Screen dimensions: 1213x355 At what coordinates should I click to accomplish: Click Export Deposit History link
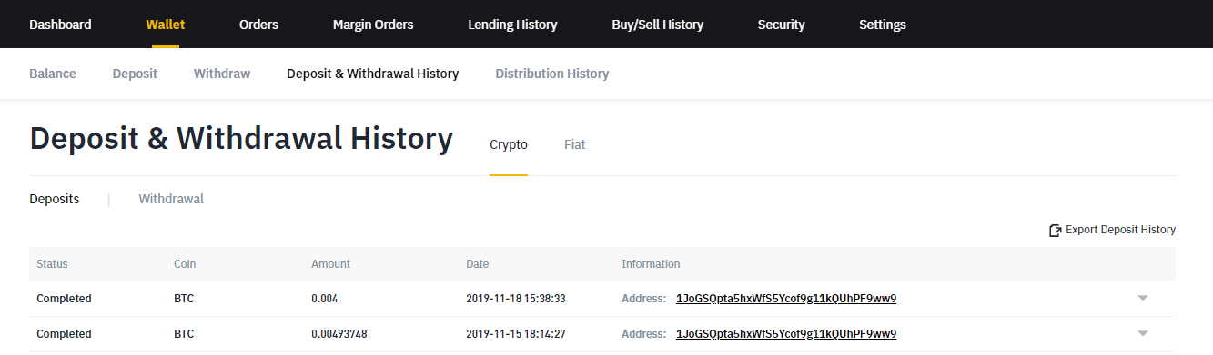(1121, 230)
